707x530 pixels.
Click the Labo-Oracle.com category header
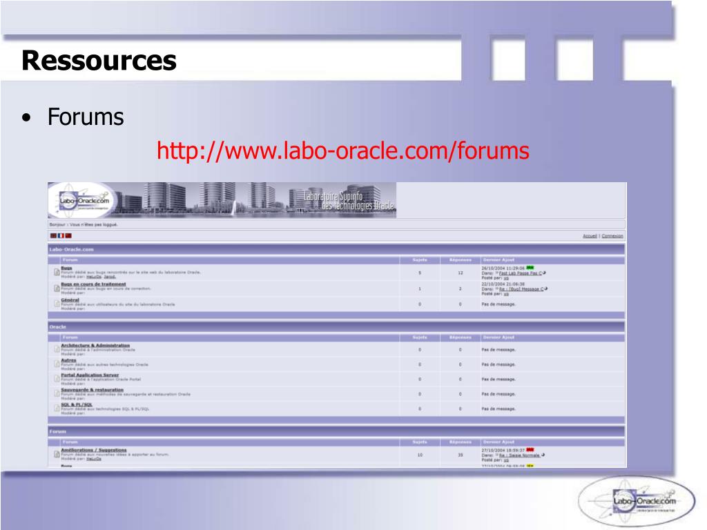click(x=336, y=249)
